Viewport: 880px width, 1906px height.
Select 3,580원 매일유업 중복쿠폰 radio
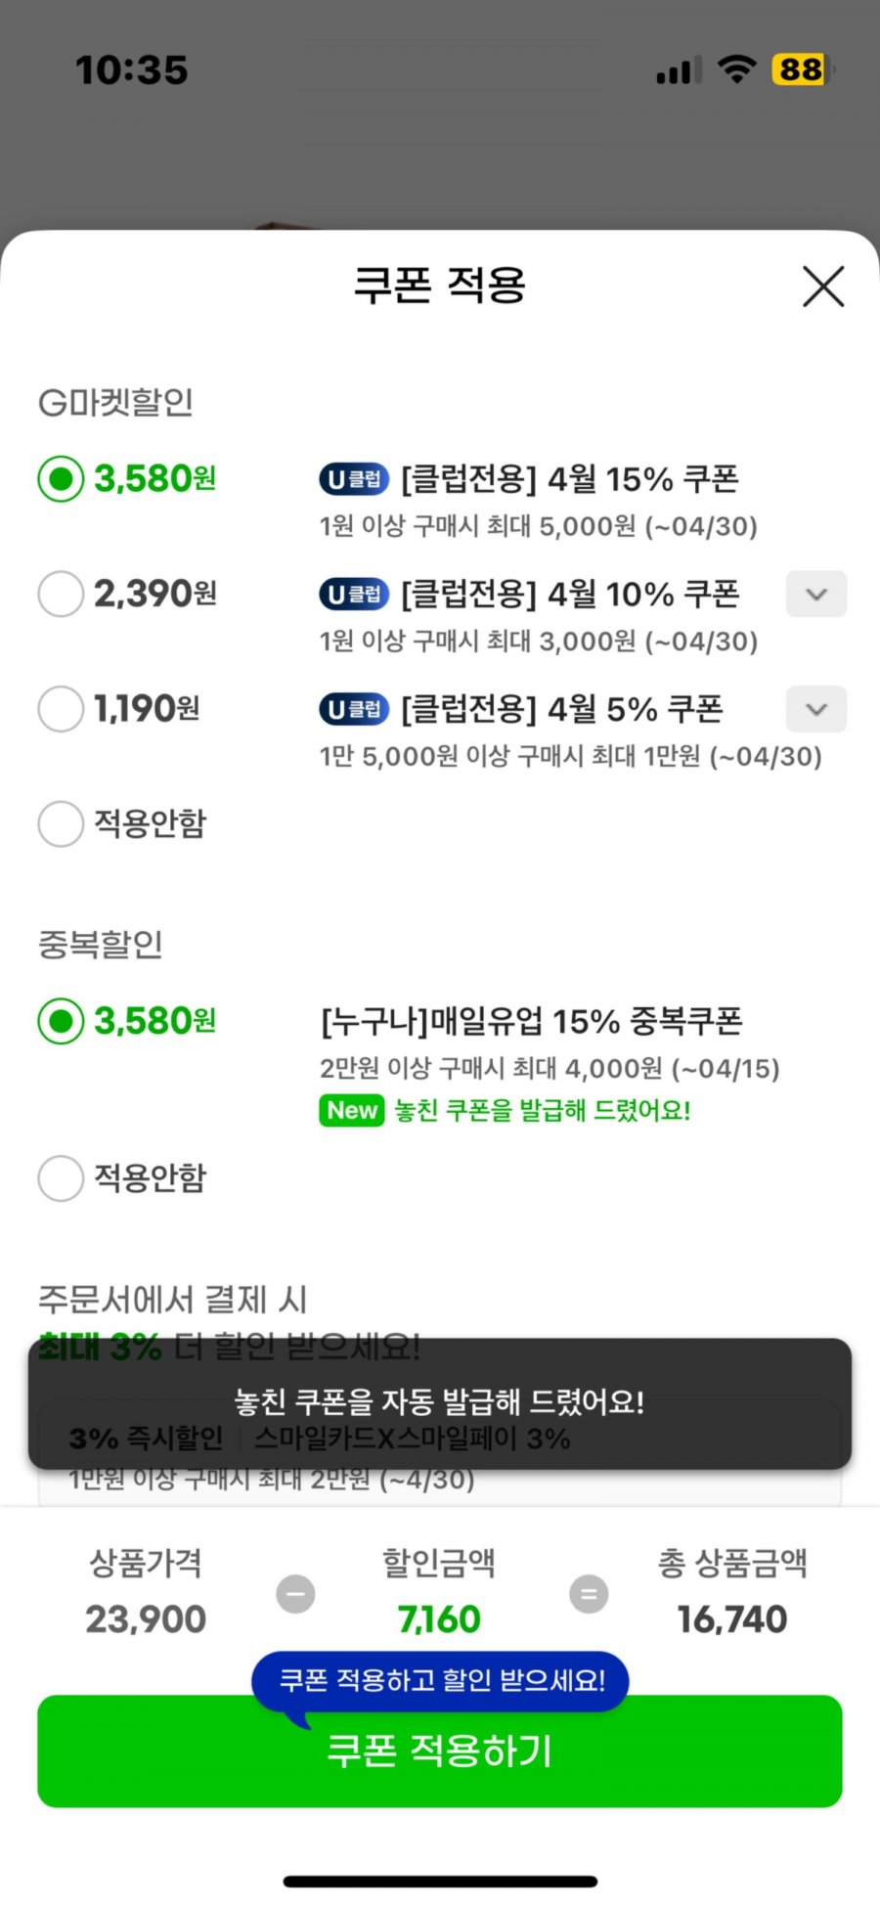(61, 1021)
